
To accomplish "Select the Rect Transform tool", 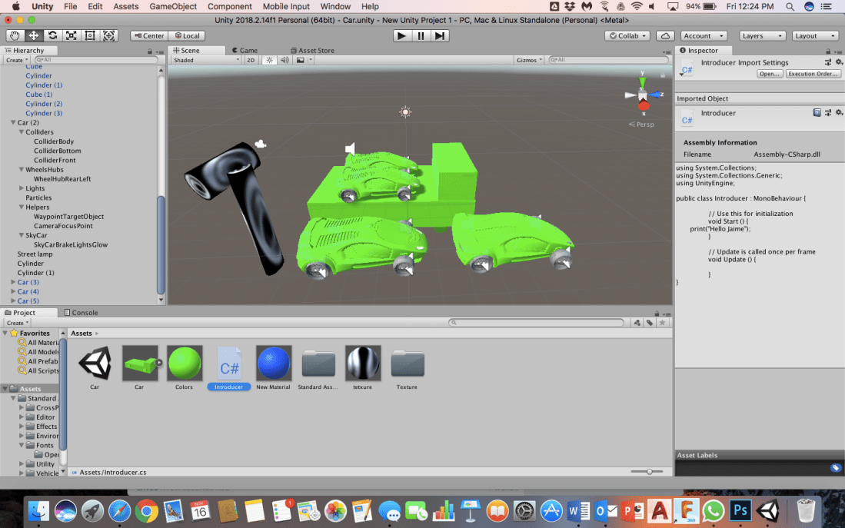I will (90, 35).
